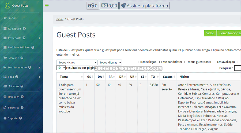Click the home icon beside Inicial
The height and width of the screenshot is (133, 241).
[5, 18]
